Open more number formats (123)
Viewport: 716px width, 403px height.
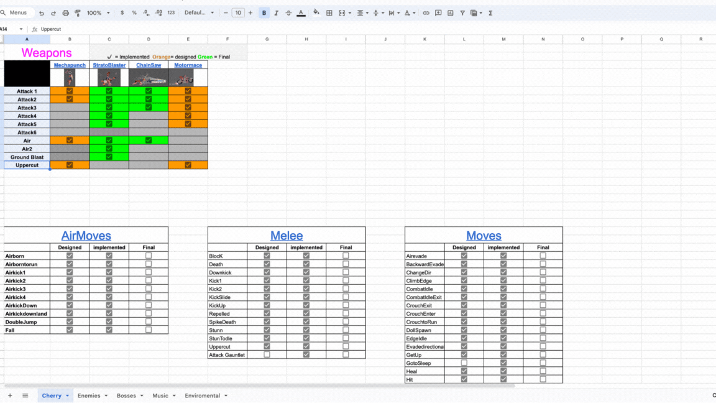coord(171,13)
